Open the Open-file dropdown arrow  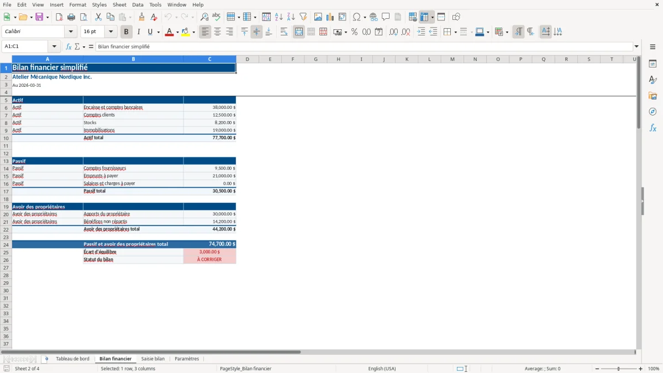pos(31,17)
